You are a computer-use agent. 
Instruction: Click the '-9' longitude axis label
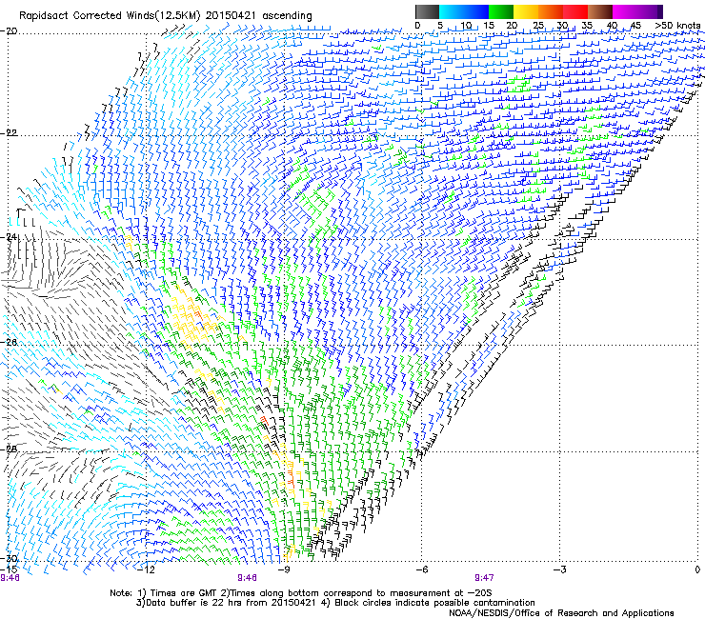click(x=285, y=569)
